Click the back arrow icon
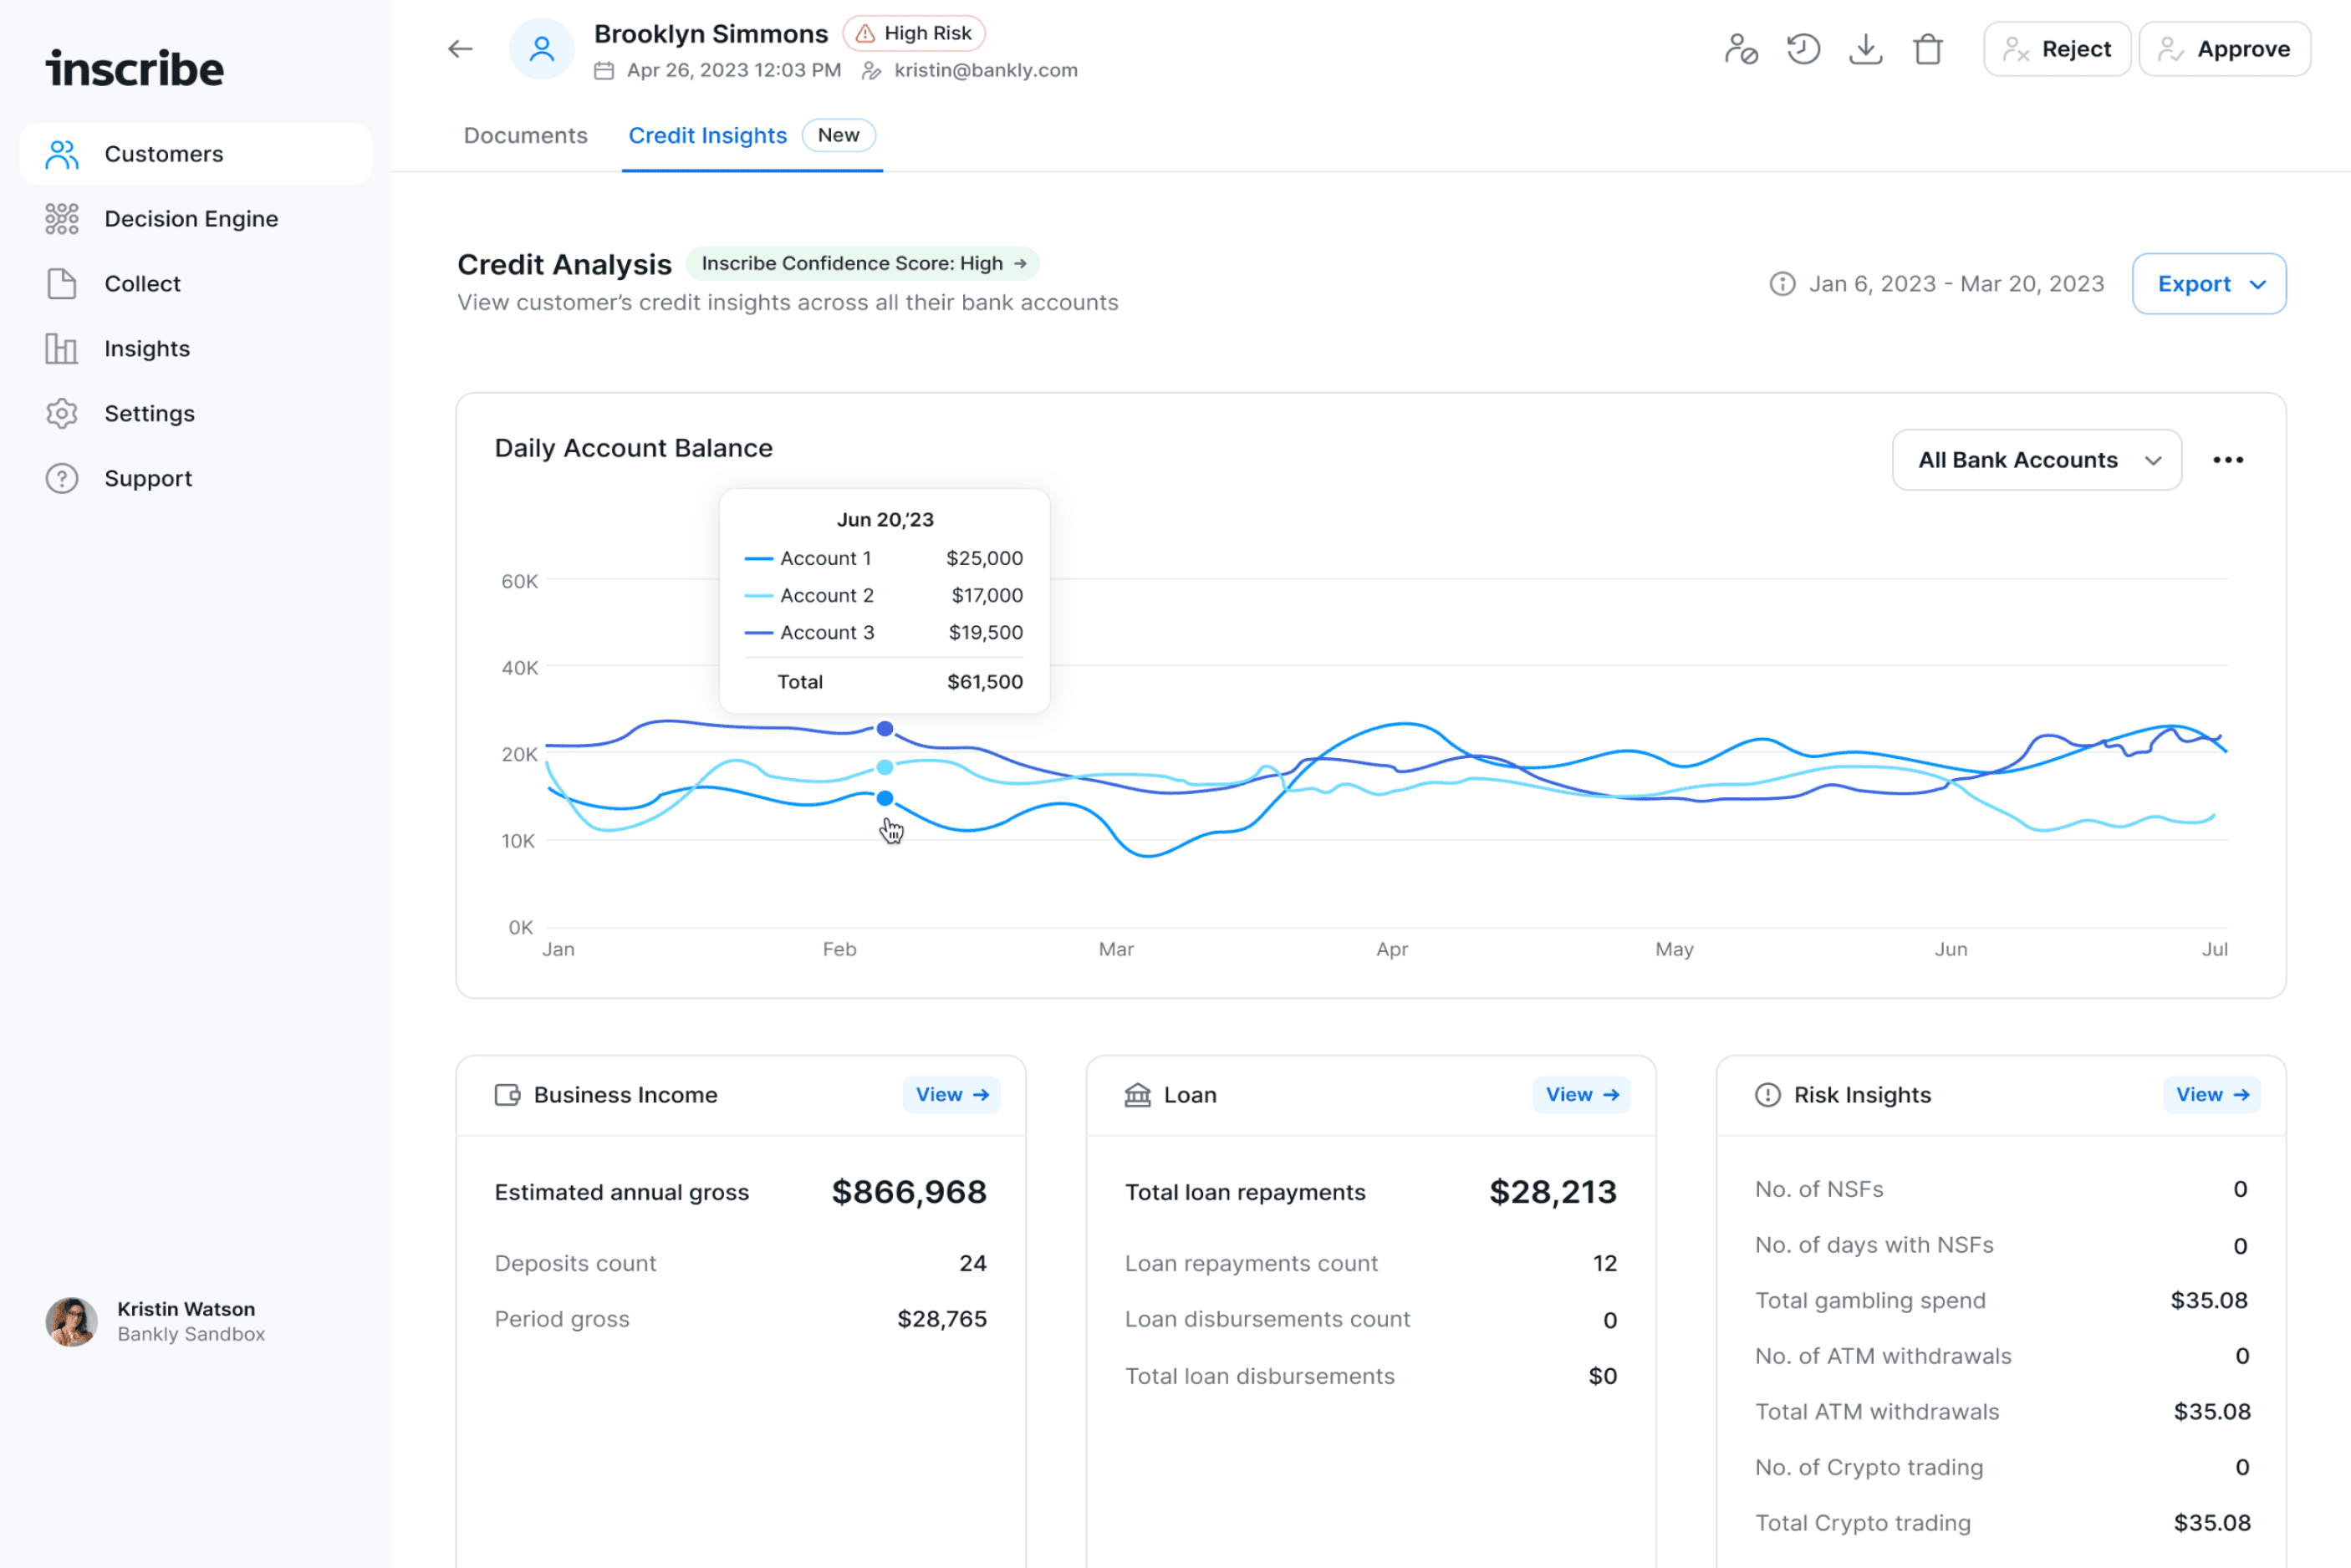Screen dimensions: 2351x1568 point(460,49)
